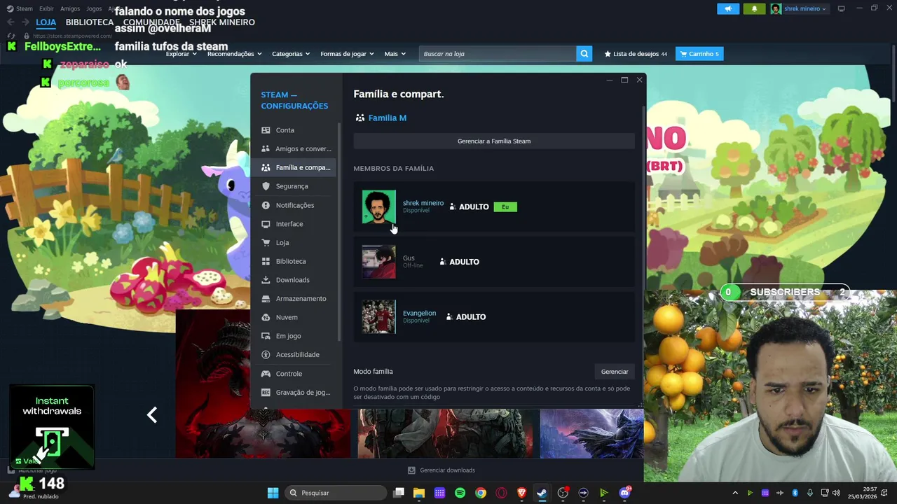Open the Categorias dropdown menu
This screenshot has height=504, width=897.
click(291, 54)
